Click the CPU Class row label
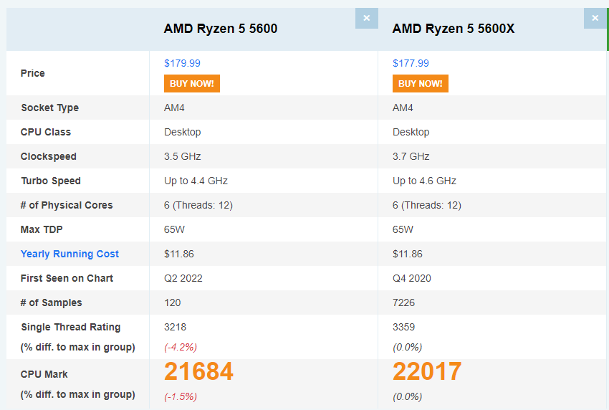 tap(45, 132)
